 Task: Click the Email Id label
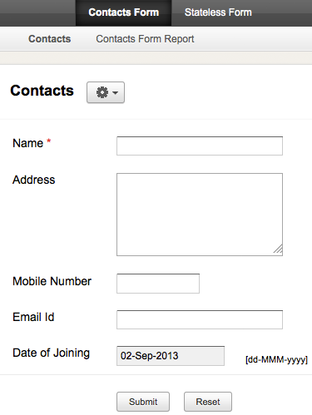(33, 317)
